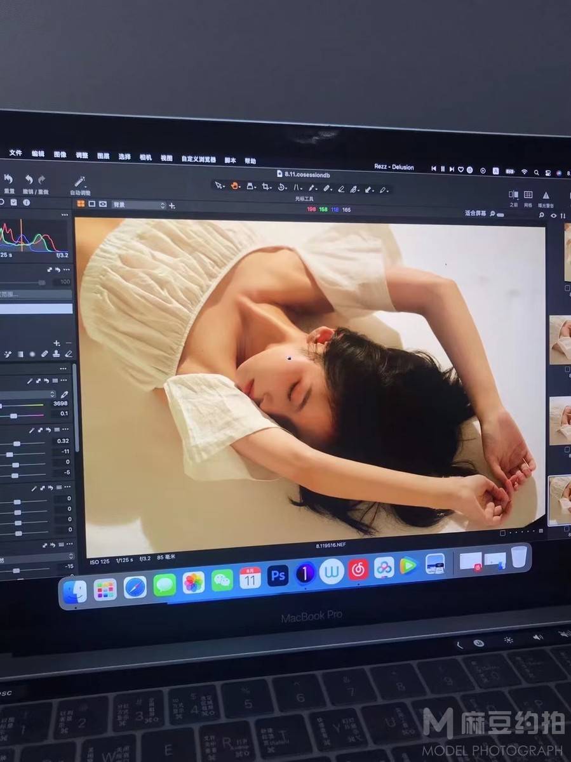This screenshot has height=762, width=571.
Task: Click the reset arrow icon at top-left
Action: (x=8, y=179)
